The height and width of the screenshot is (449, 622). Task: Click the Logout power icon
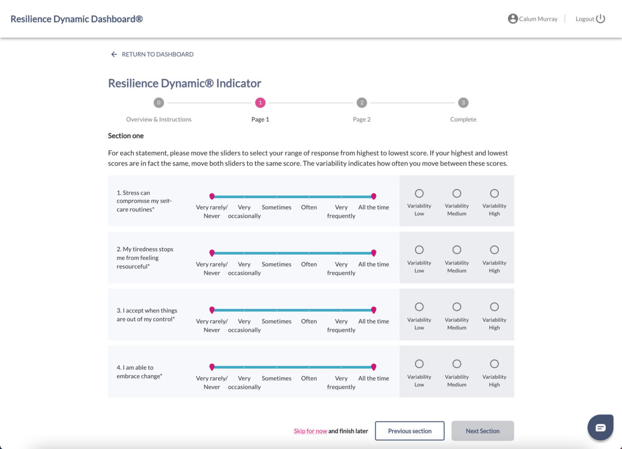pyautogui.click(x=601, y=18)
